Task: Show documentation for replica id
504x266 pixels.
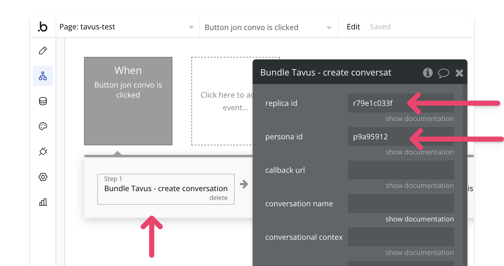Action: (x=420, y=119)
